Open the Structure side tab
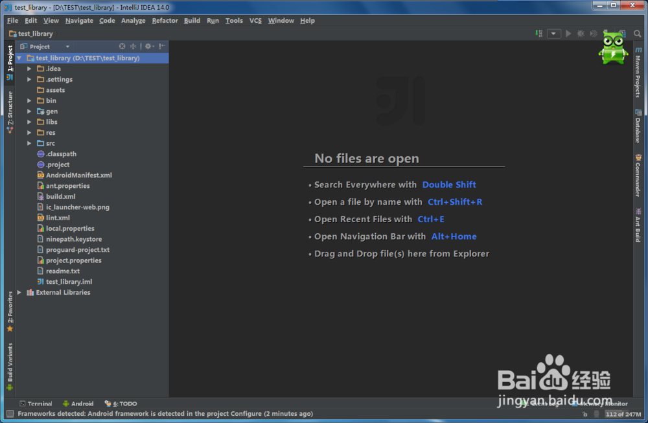The image size is (648, 423). pos(10,112)
